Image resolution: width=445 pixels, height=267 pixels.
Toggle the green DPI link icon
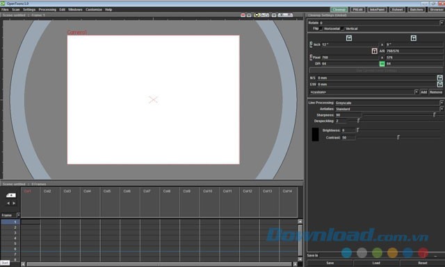point(382,64)
